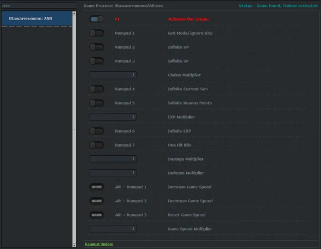Viewport: 321px width, 249px height.
Task: Click the Chains Multiplier input field
Action: [113, 75]
